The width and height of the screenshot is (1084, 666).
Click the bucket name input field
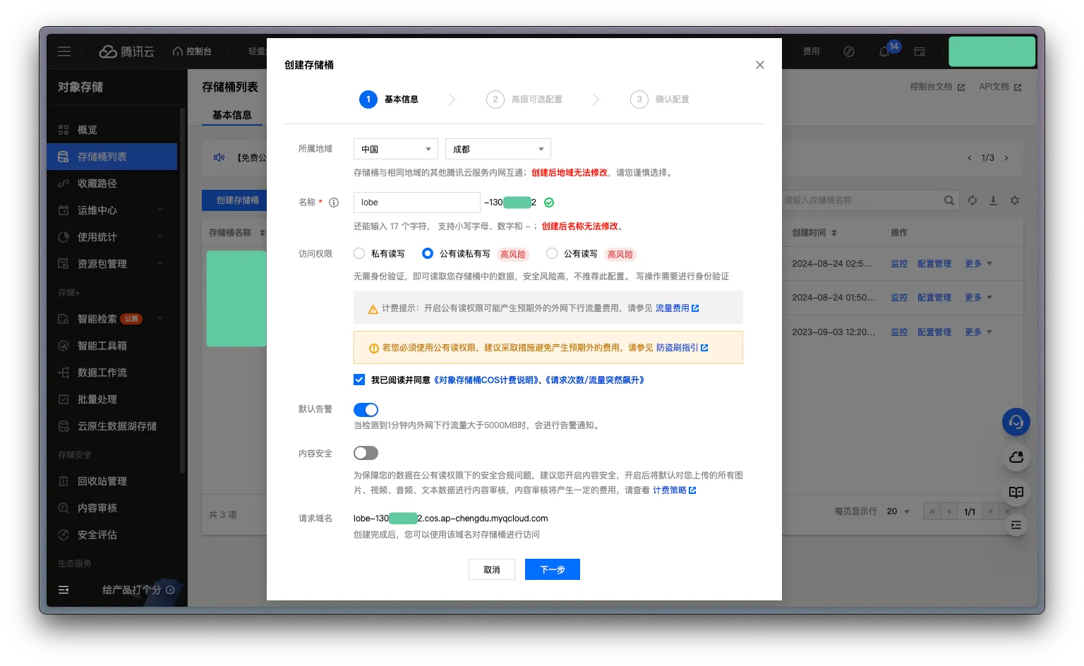pos(416,202)
